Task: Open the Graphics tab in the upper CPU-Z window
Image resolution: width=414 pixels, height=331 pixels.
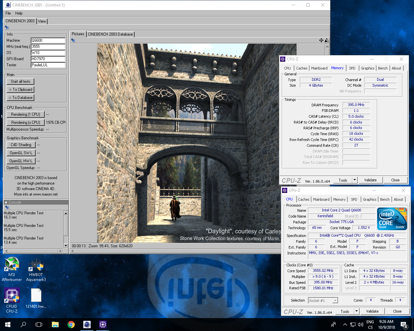Action: coord(368,68)
